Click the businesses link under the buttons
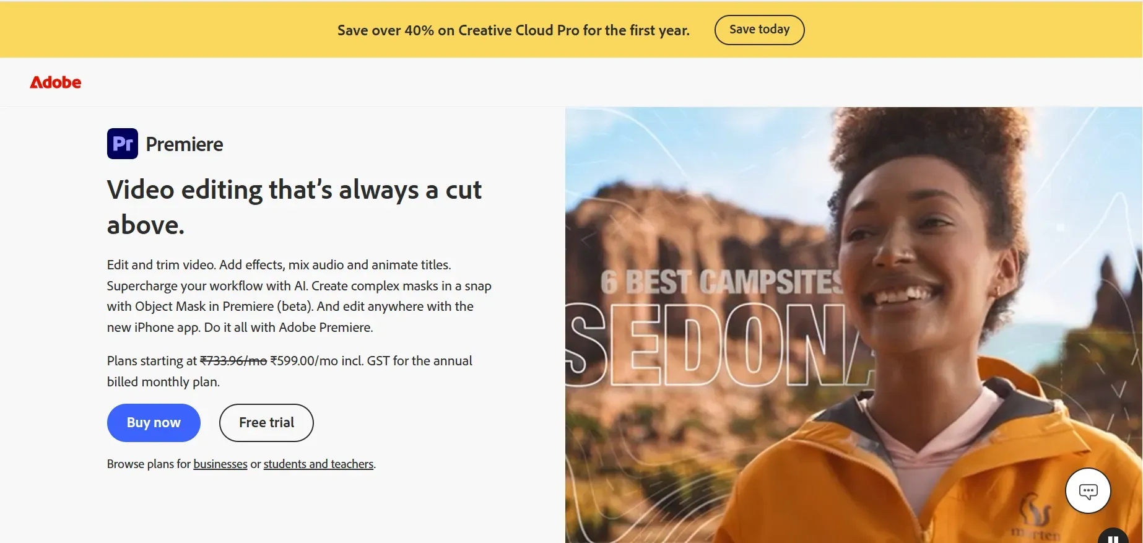 [220, 464]
